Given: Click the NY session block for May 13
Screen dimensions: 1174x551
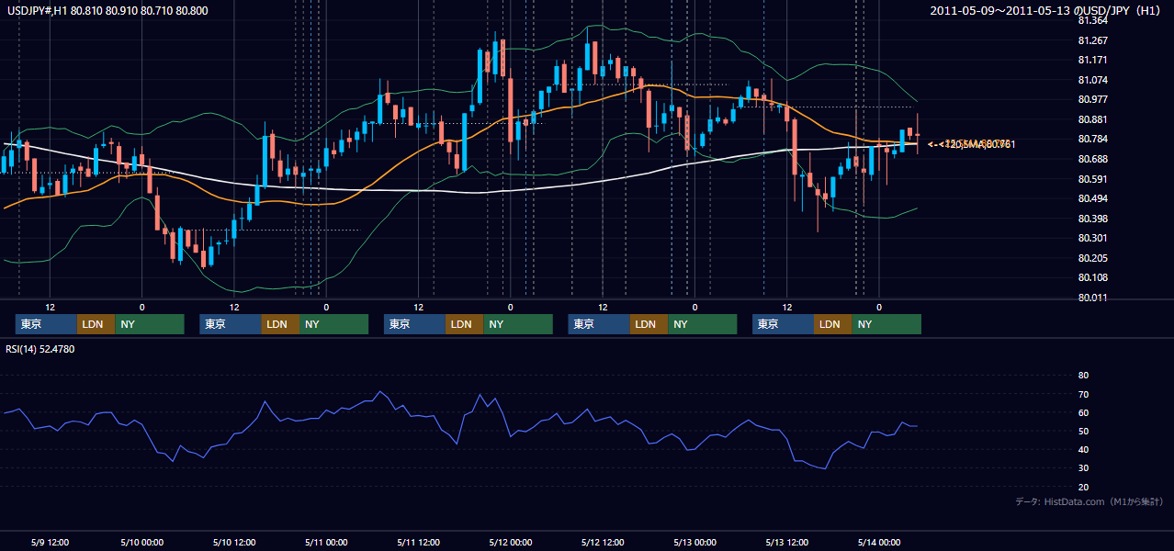Looking at the screenshot, I should pos(886,324).
